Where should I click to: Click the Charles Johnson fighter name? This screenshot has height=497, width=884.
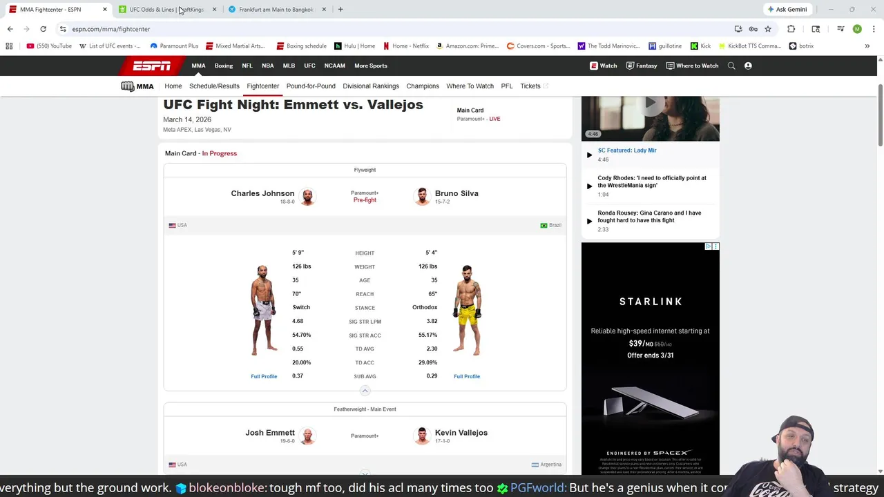262,193
